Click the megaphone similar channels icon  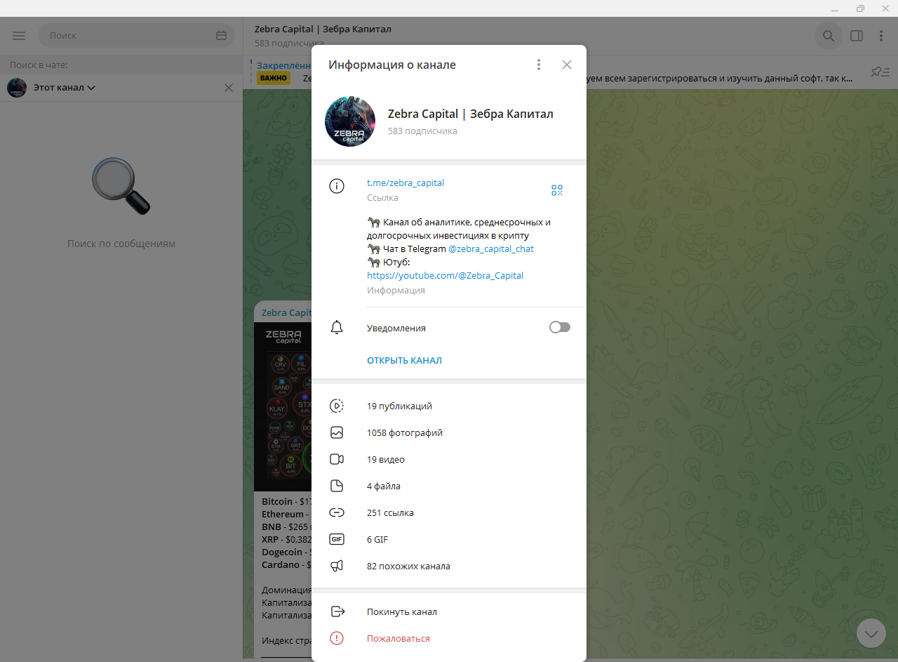click(x=337, y=566)
